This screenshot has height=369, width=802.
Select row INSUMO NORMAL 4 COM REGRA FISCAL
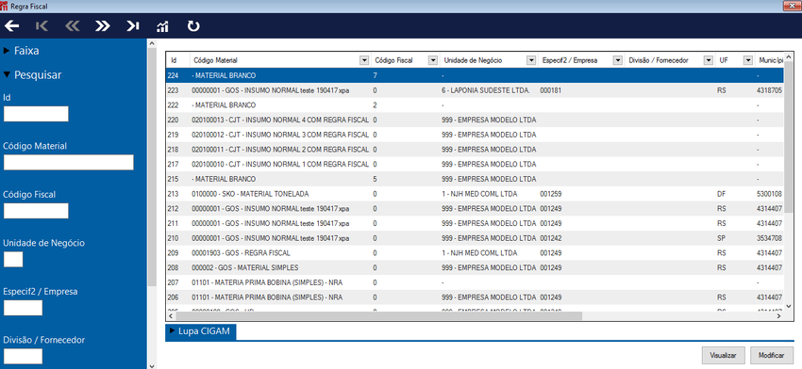pos(475,120)
